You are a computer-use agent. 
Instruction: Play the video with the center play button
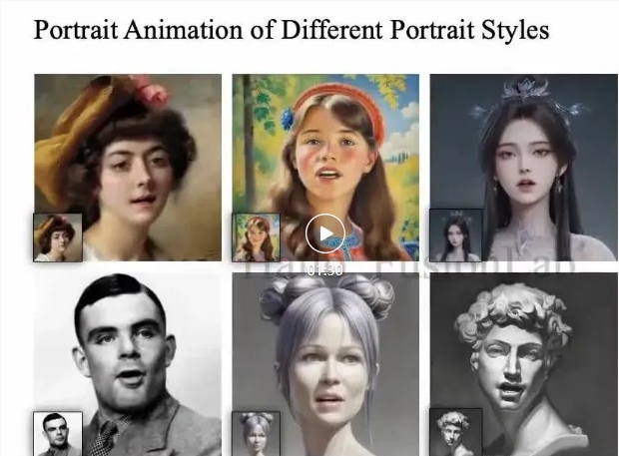pos(325,233)
